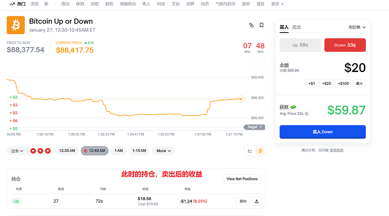The image size is (389, 216).
Task: Toggle the Target label on chart
Action: [254, 127]
